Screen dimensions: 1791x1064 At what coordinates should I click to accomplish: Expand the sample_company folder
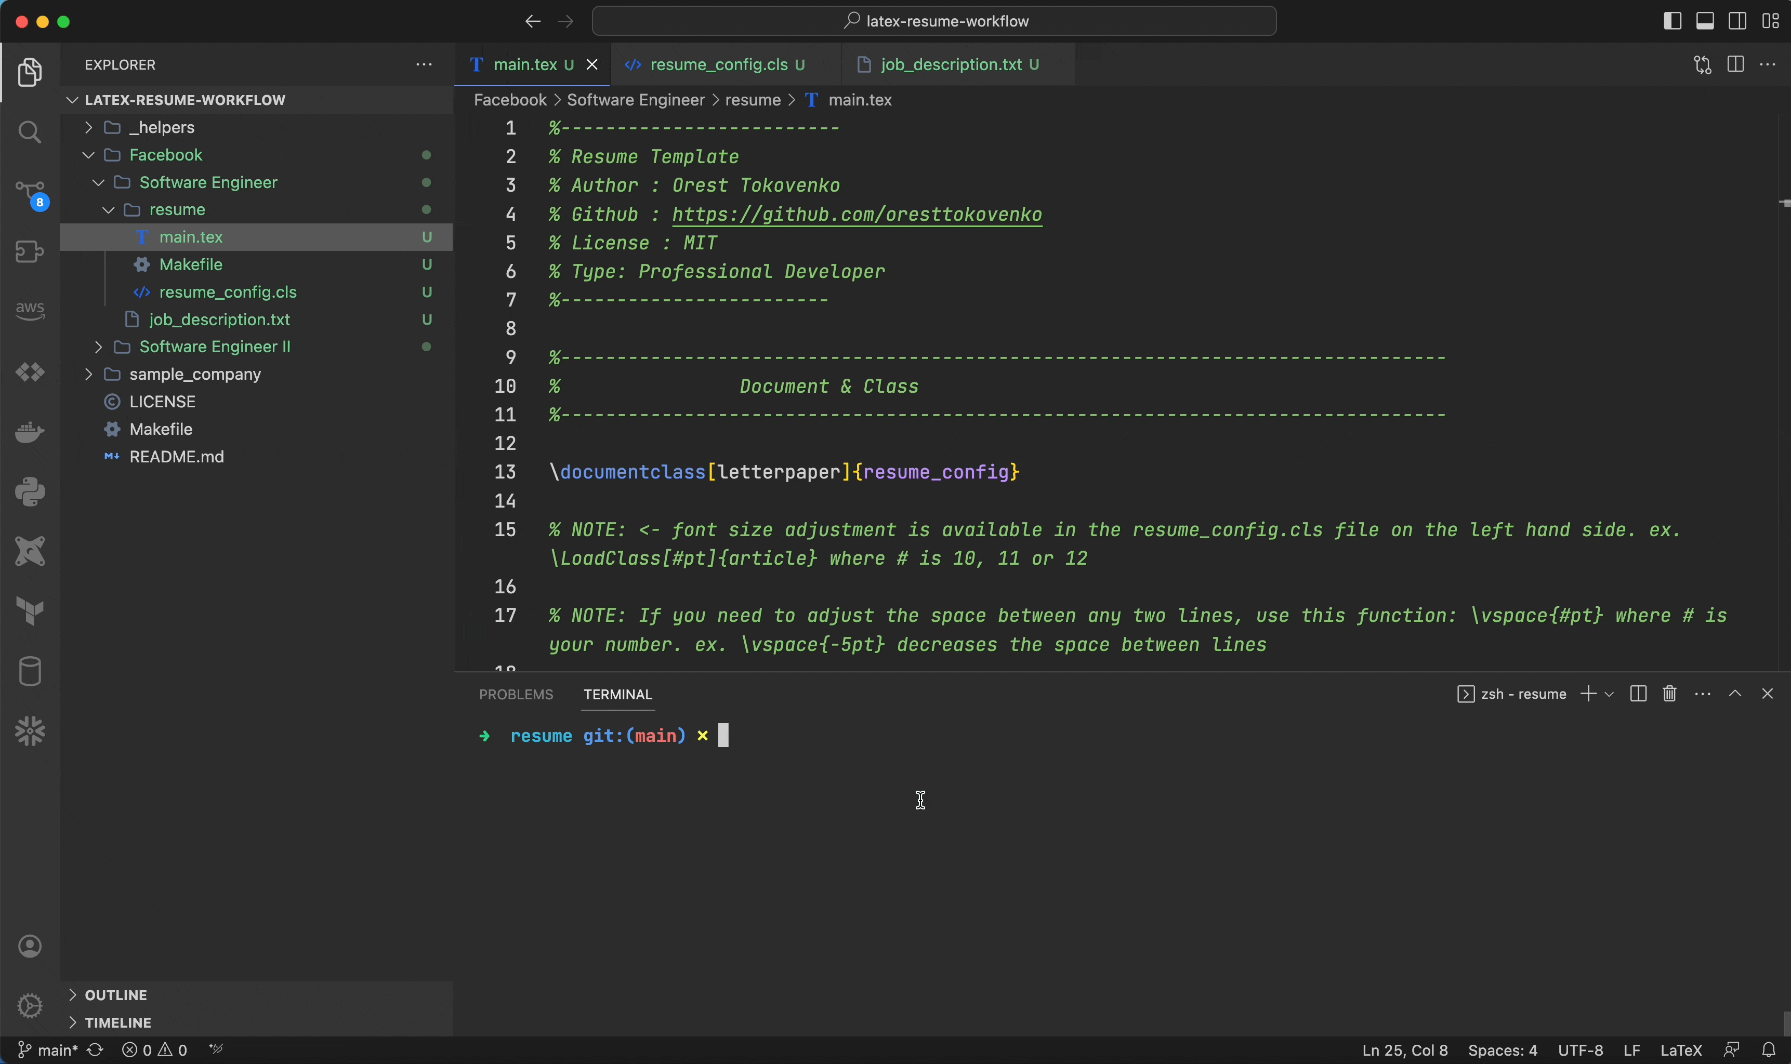88,374
